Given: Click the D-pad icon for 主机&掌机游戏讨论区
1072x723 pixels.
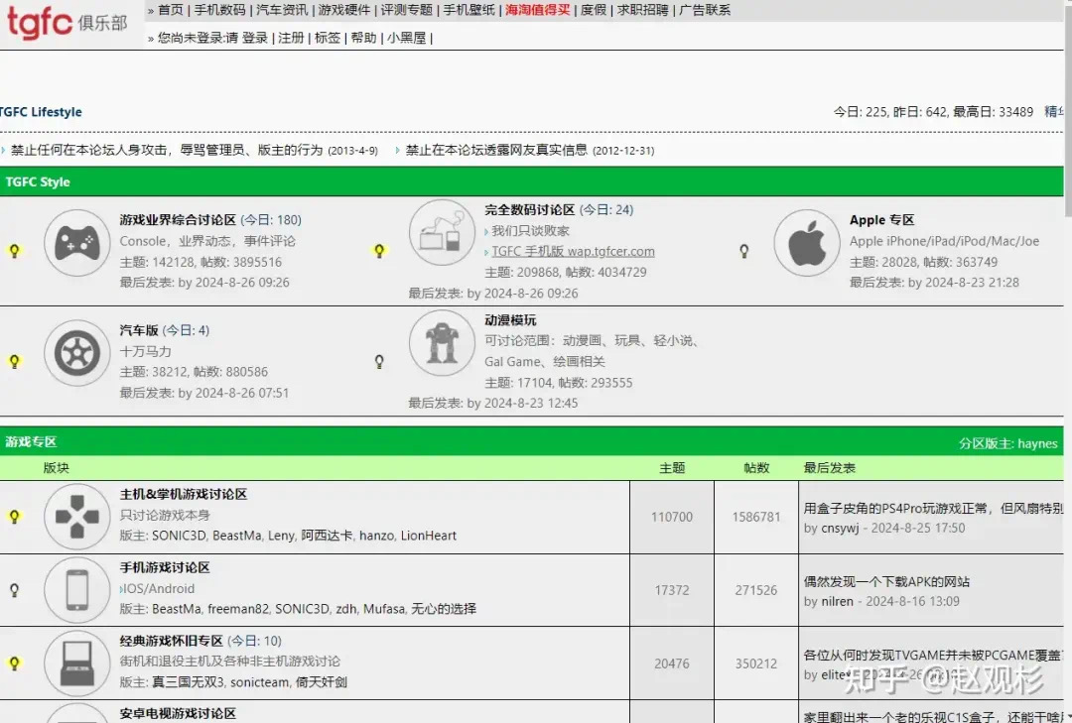Looking at the screenshot, I should pos(77,517).
